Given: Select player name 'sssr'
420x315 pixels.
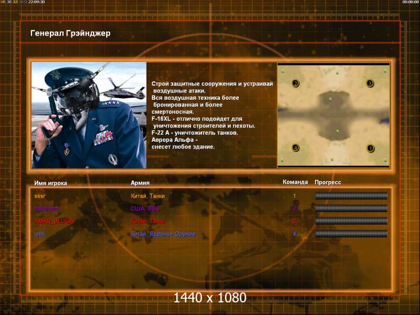Looking at the screenshot, I should pos(40,196).
